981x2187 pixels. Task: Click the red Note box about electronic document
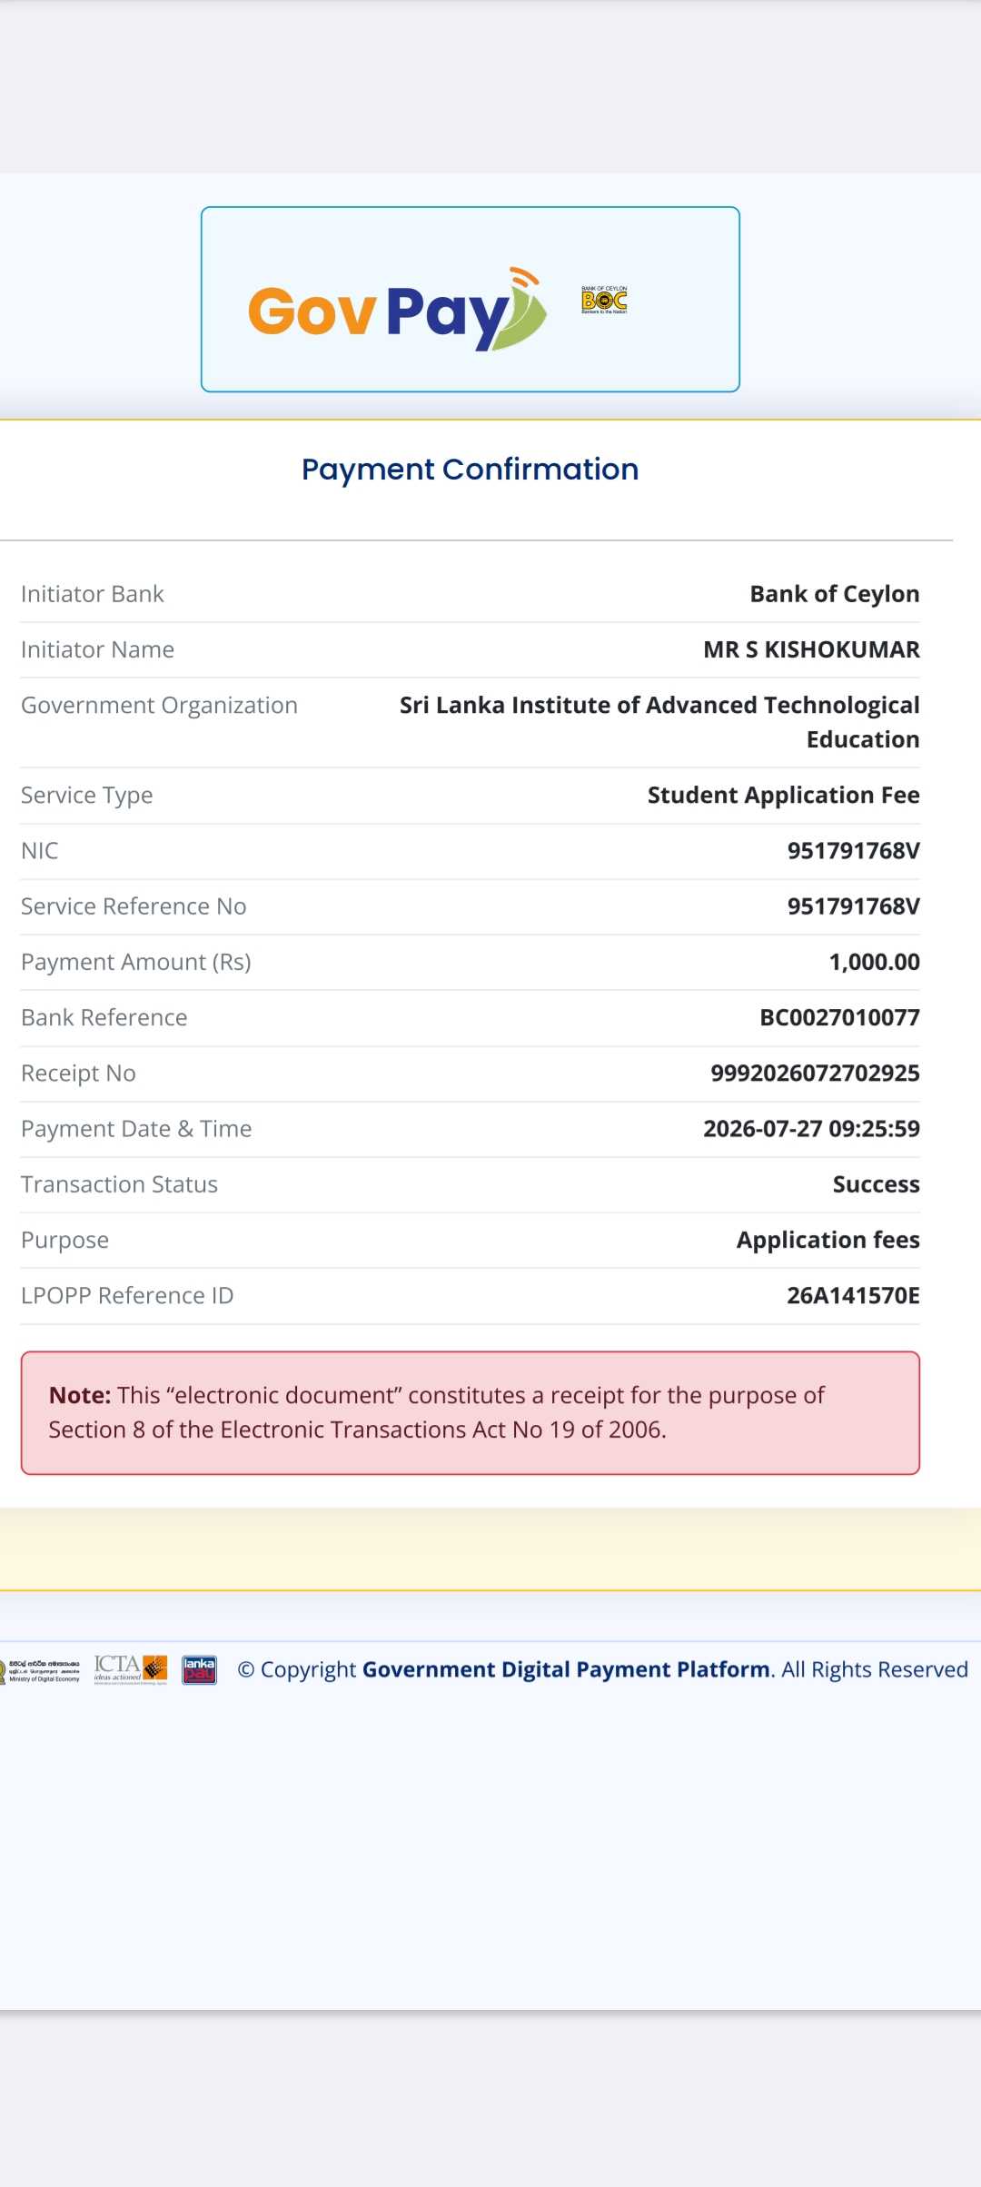(471, 1413)
